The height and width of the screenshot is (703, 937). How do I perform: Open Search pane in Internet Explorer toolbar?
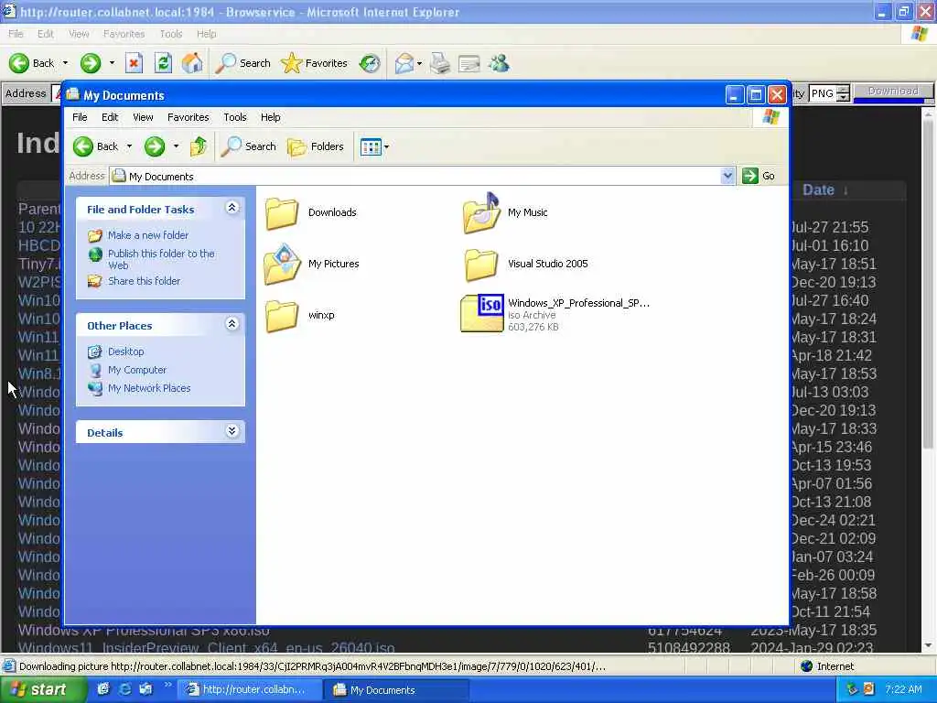242,63
